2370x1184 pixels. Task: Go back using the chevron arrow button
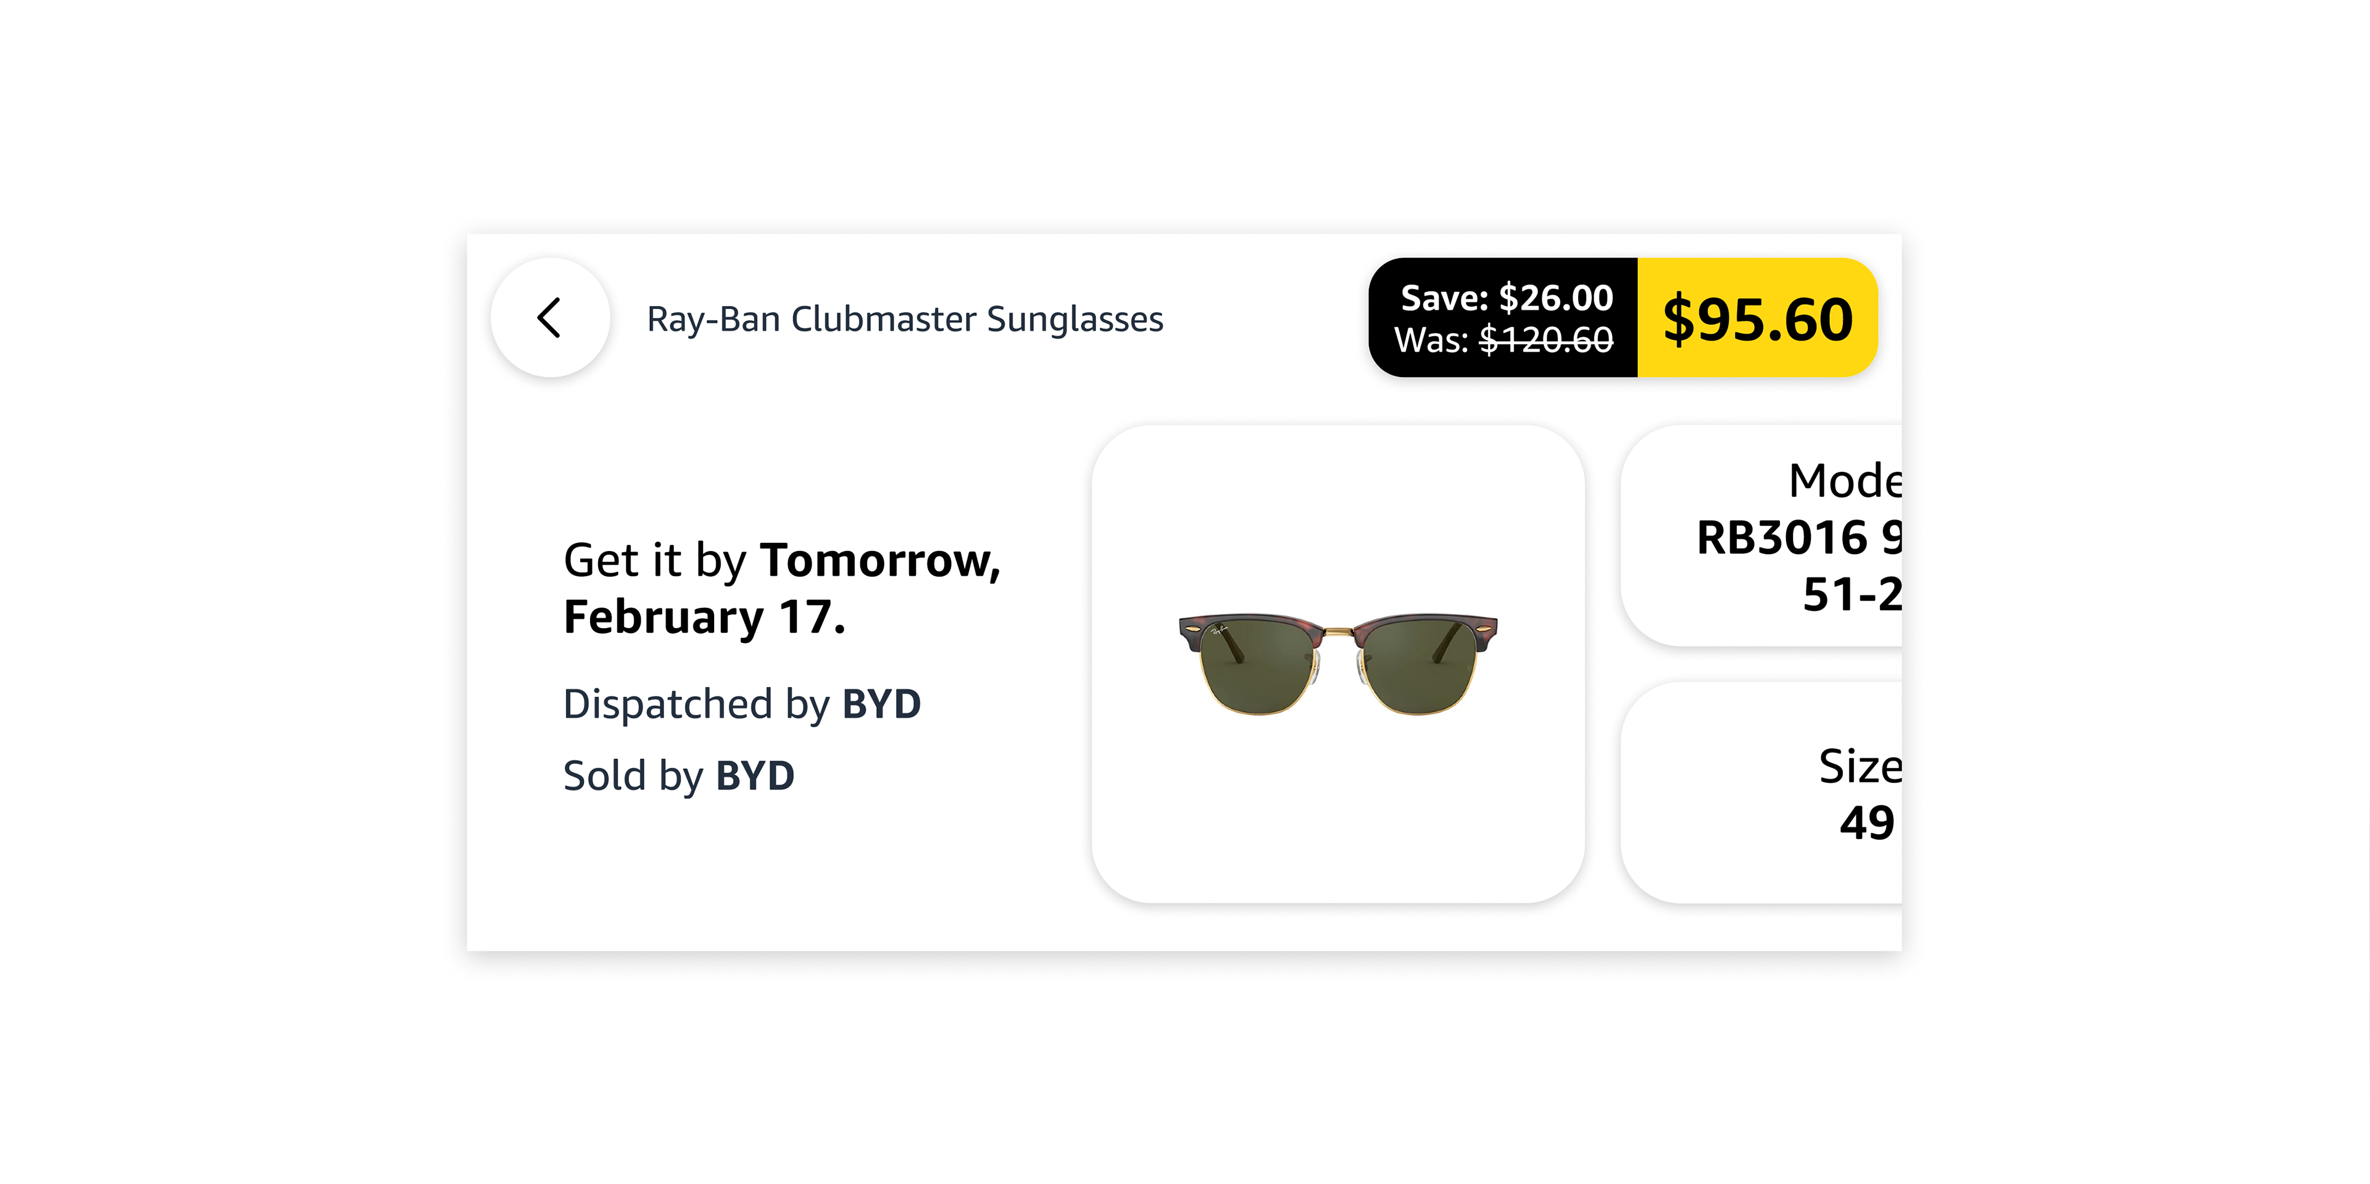pos(550,317)
